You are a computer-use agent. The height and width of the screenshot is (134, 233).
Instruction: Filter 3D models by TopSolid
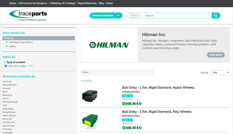[7, 129]
